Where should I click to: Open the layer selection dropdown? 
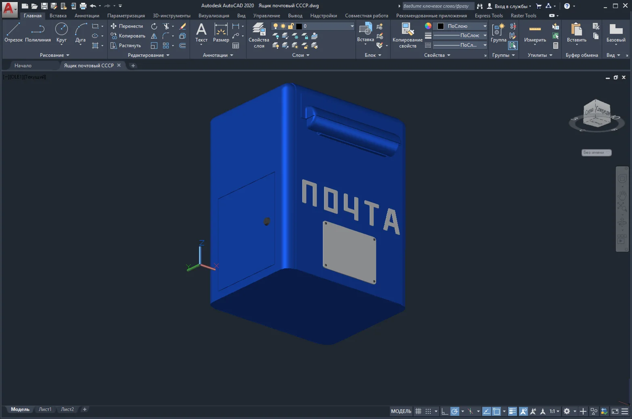352,26
